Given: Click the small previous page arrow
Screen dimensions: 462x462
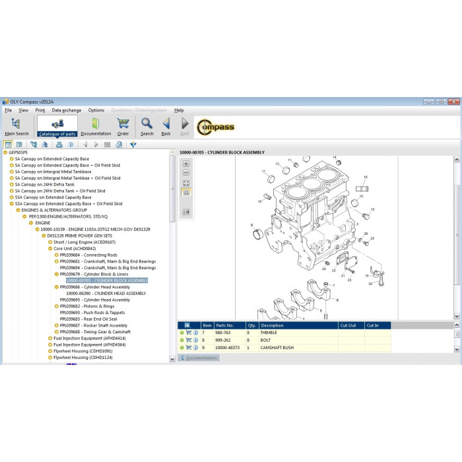Looking at the screenshot, I should click(85, 145).
